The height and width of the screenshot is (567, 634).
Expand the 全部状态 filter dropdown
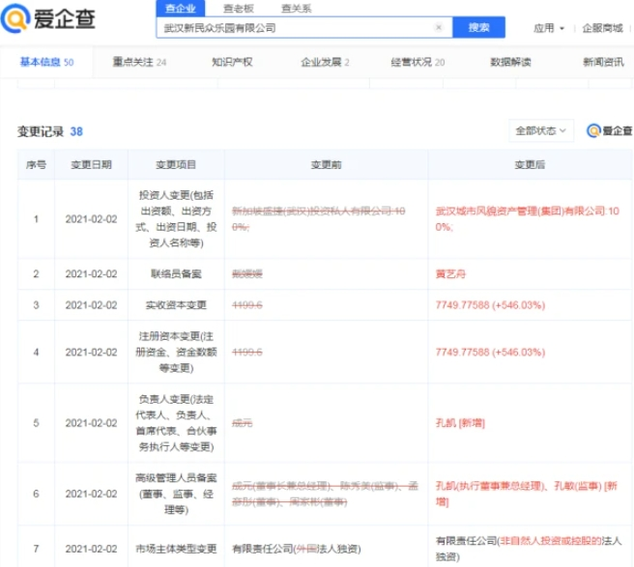(541, 130)
